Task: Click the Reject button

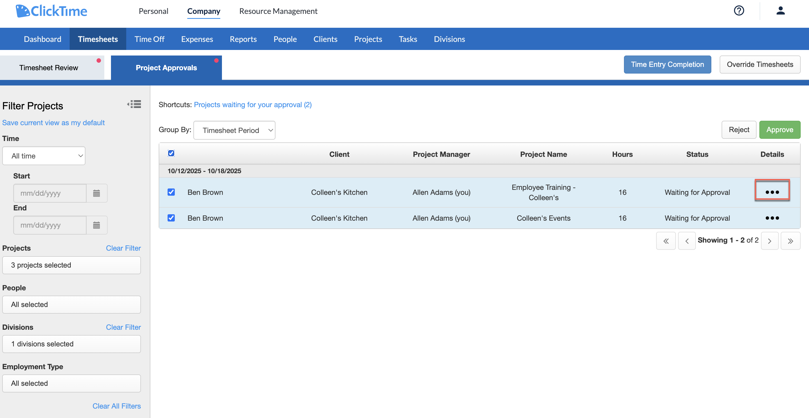Action: click(x=739, y=130)
